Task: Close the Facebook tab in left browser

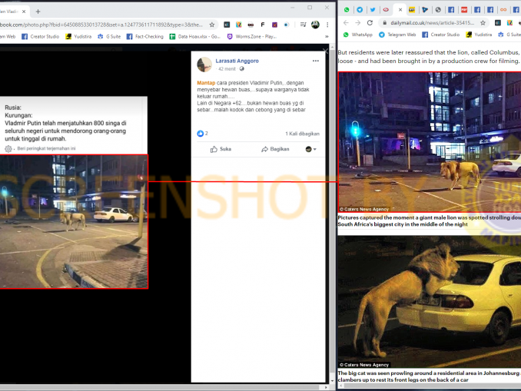Action: (x=24, y=12)
